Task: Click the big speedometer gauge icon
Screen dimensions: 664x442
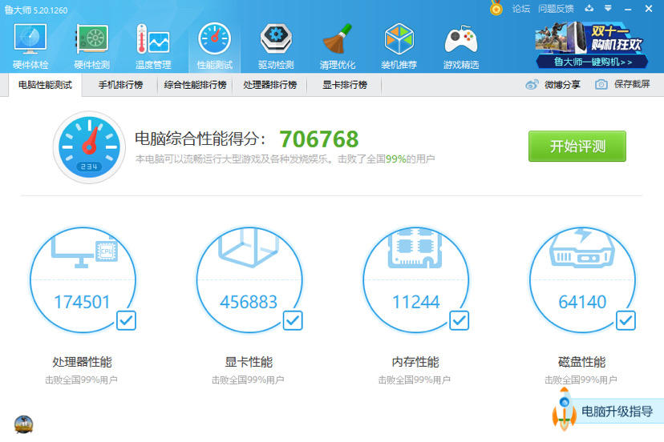Action: click(x=89, y=147)
